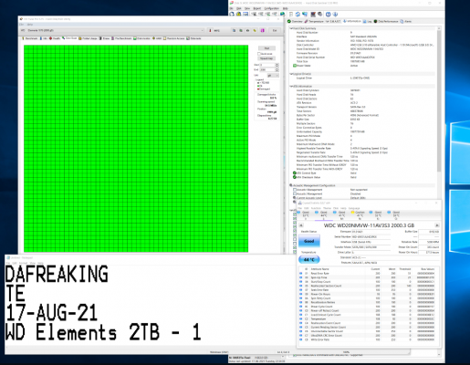Image resolution: width=470 pixels, height=365 pixels.
Task: Click the previous disk arrow in CrystalDiskInfo
Action: (x=301, y=225)
